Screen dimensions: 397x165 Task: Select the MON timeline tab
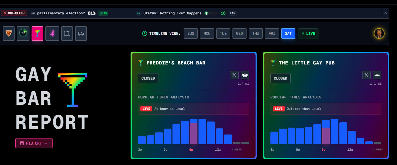[207, 33]
